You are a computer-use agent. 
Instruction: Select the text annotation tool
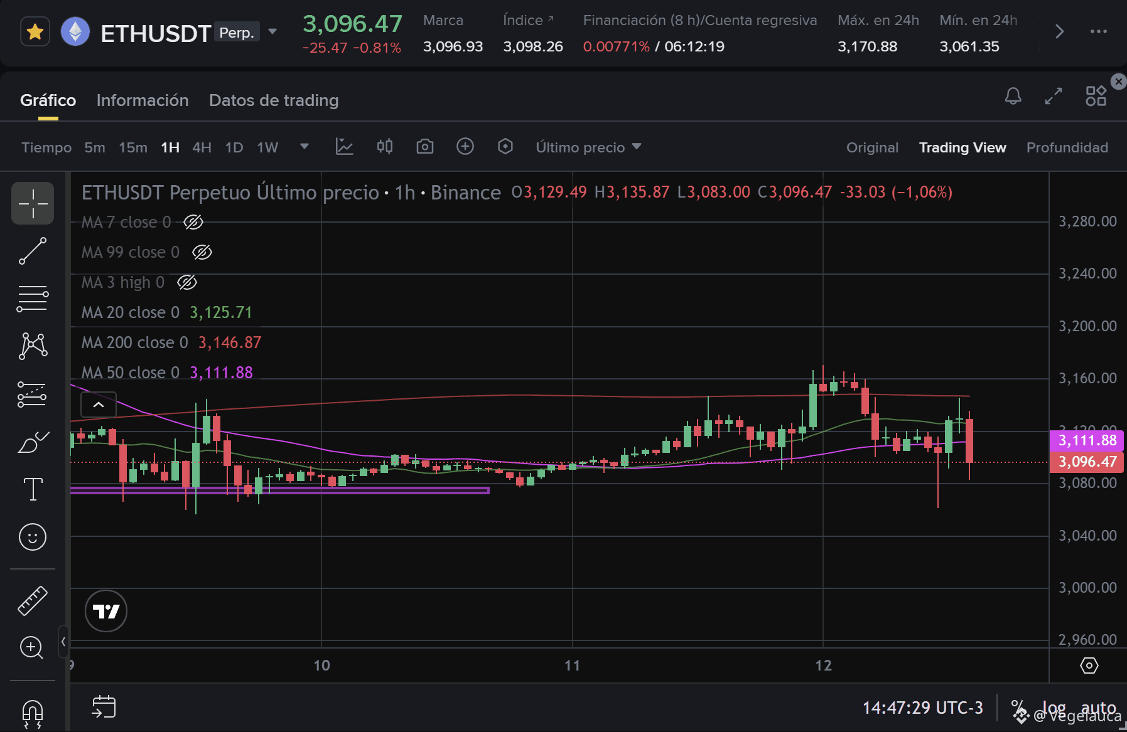pos(33,489)
